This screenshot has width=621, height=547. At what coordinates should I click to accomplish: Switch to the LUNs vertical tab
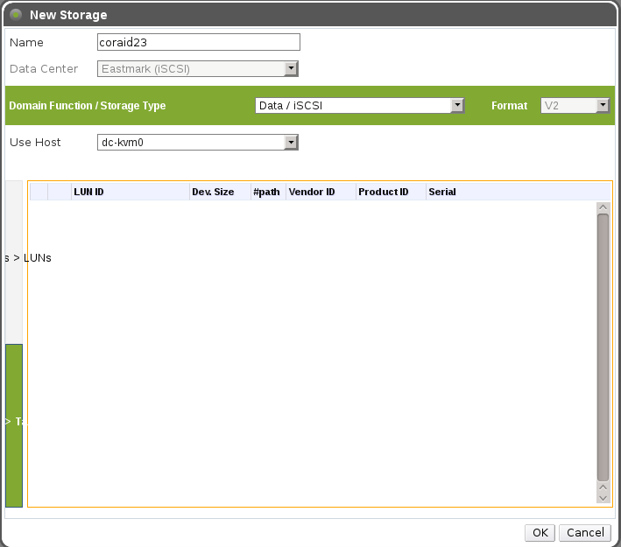coord(14,259)
